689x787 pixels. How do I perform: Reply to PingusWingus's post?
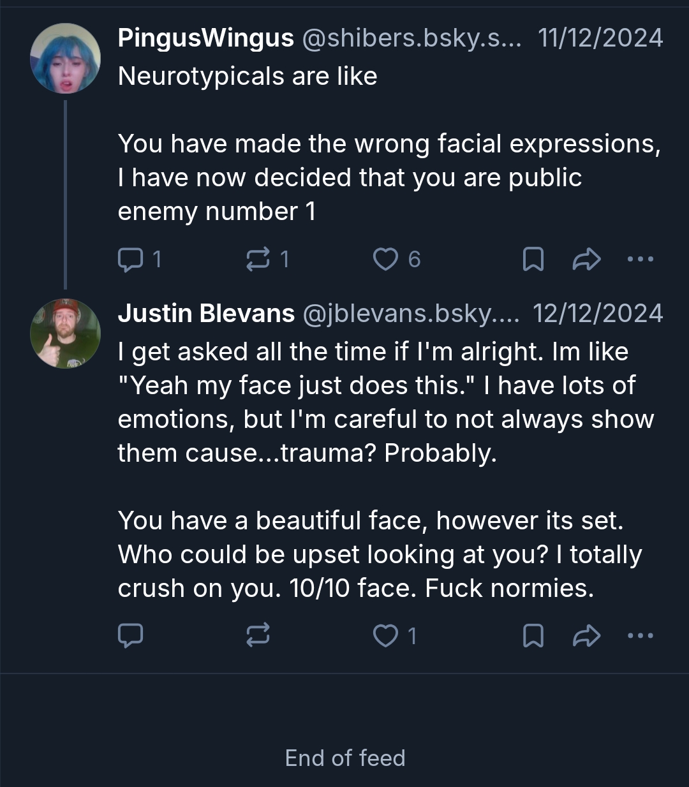pos(131,259)
